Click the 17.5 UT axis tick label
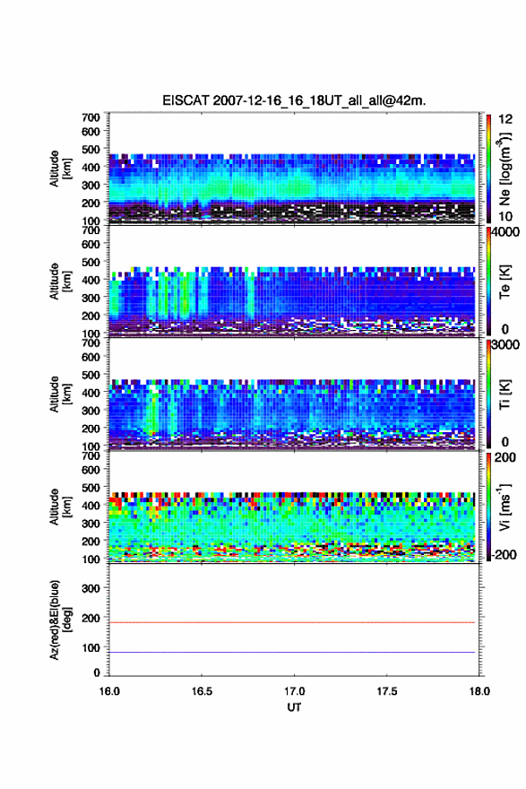Viewport: 526px width, 789px height. [x=387, y=691]
